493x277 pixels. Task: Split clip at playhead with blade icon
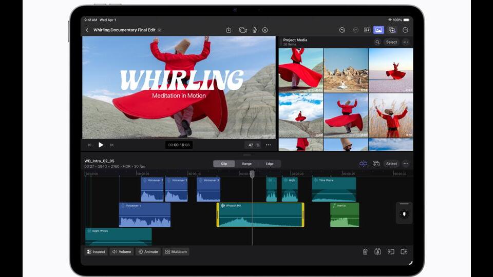(377, 251)
